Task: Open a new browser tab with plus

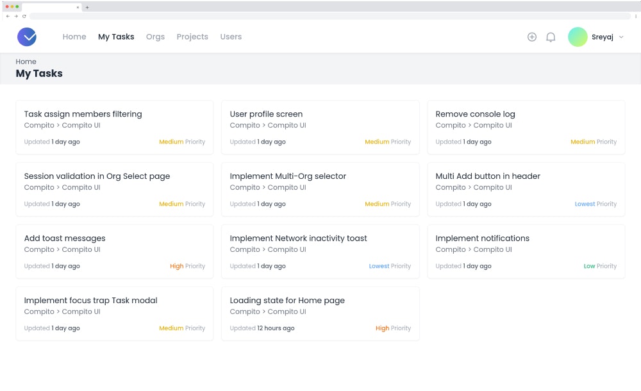Action: [x=87, y=7]
